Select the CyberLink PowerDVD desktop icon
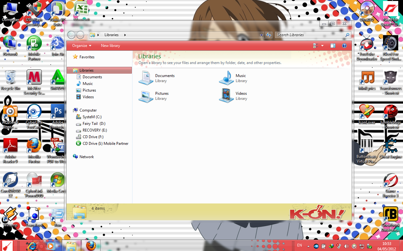403x251 pixels. (34, 185)
